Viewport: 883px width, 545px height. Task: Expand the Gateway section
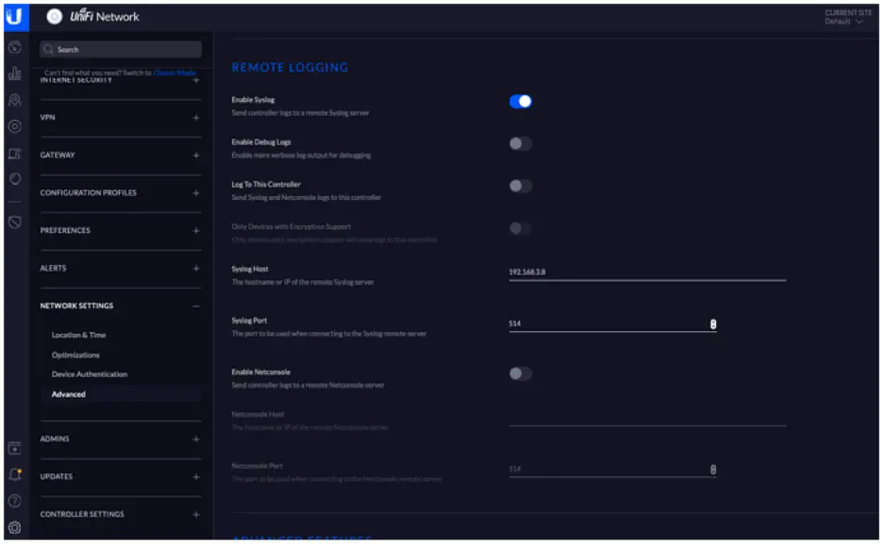[x=196, y=156]
